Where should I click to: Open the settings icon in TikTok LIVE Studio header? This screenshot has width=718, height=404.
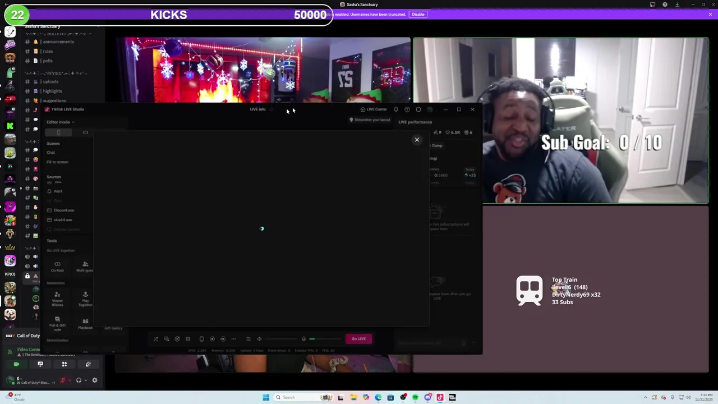coord(418,109)
